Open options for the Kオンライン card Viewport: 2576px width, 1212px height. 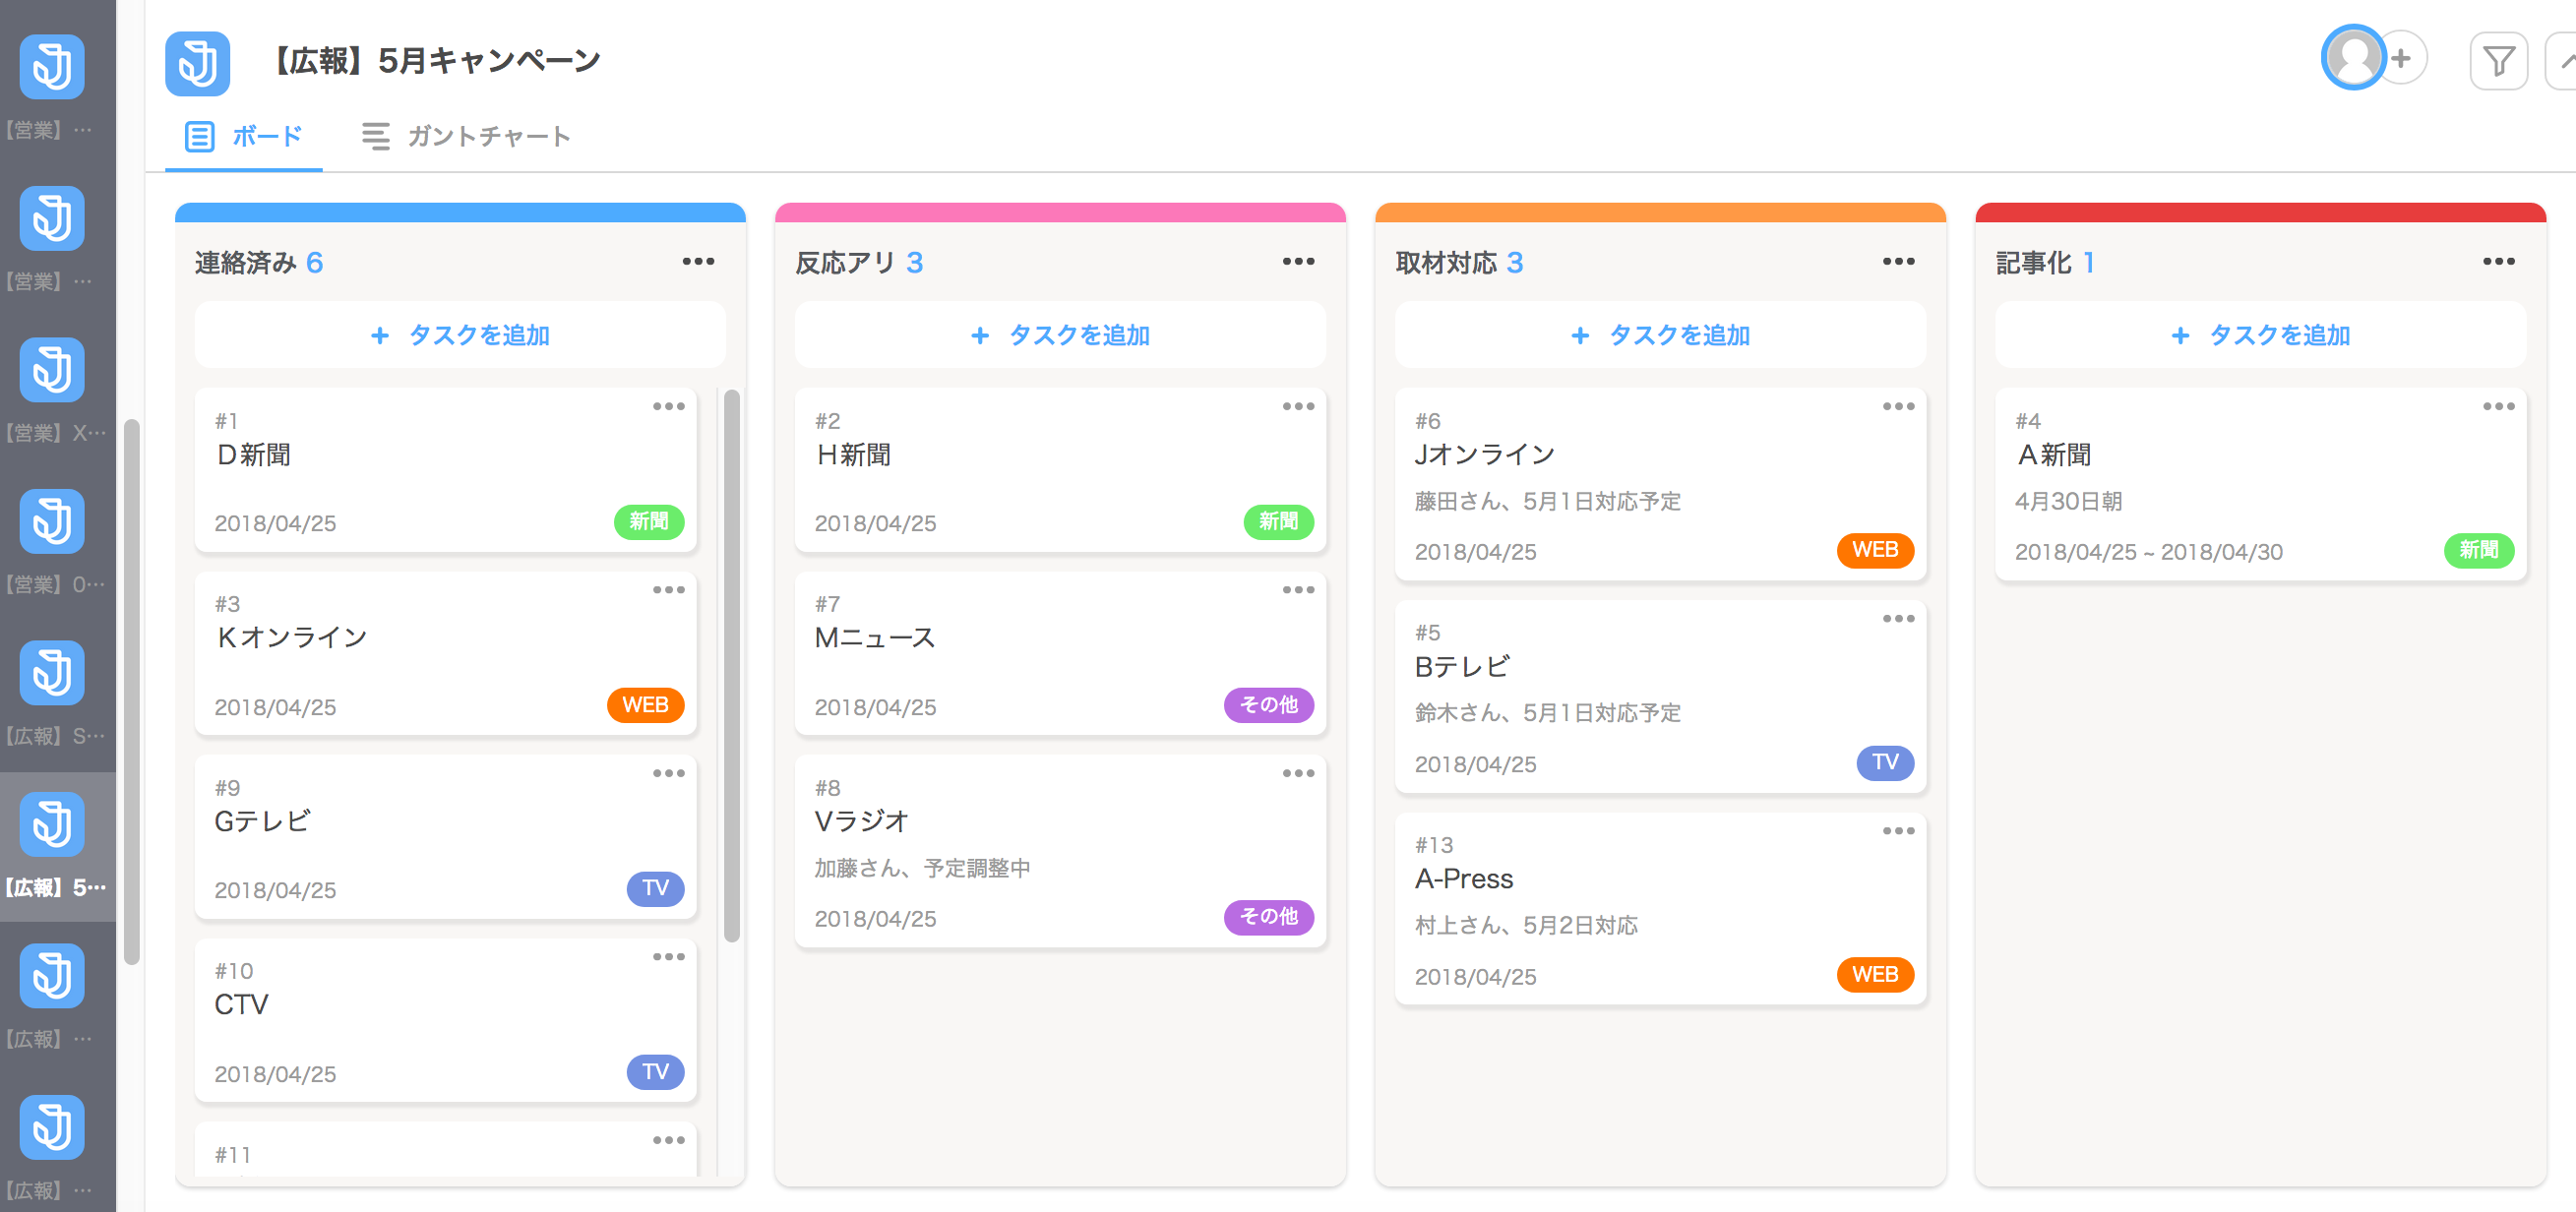[668, 589]
